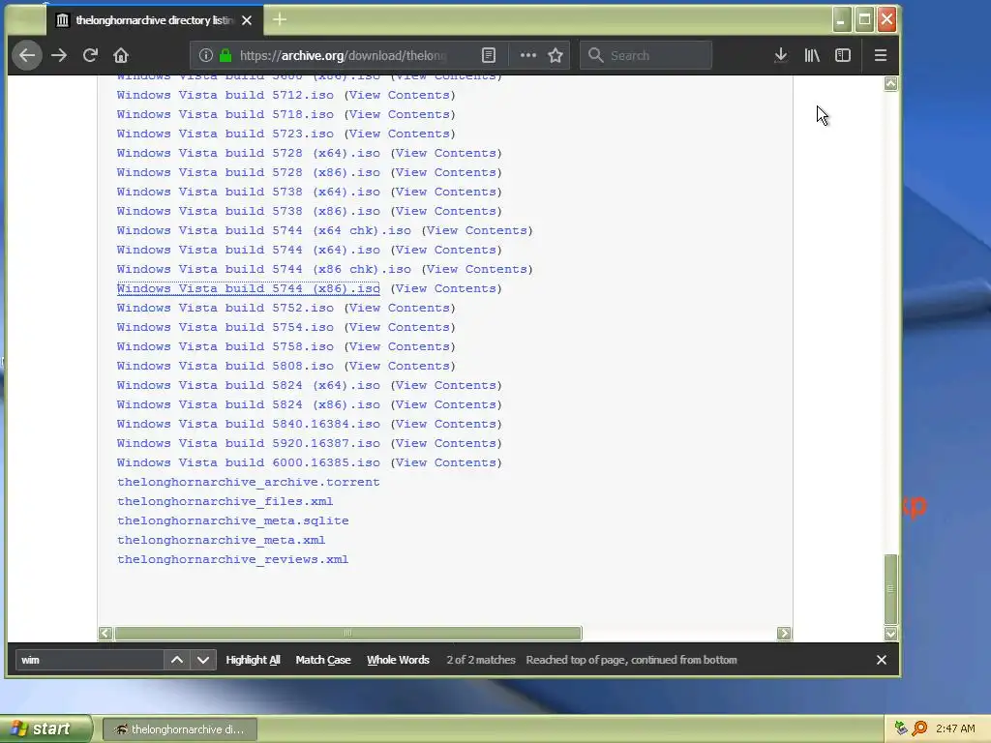
Task: Find next match with down arrow
Action: point(203,660)
